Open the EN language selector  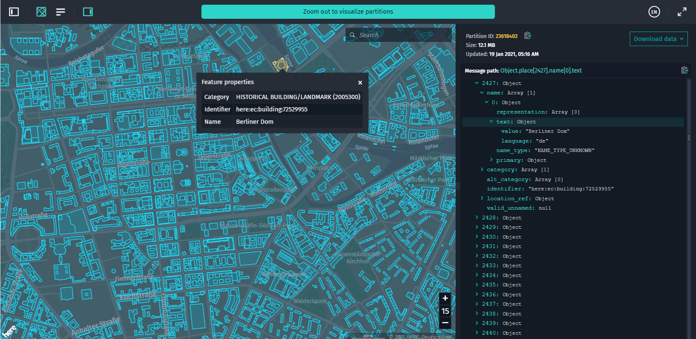(654, 12)
